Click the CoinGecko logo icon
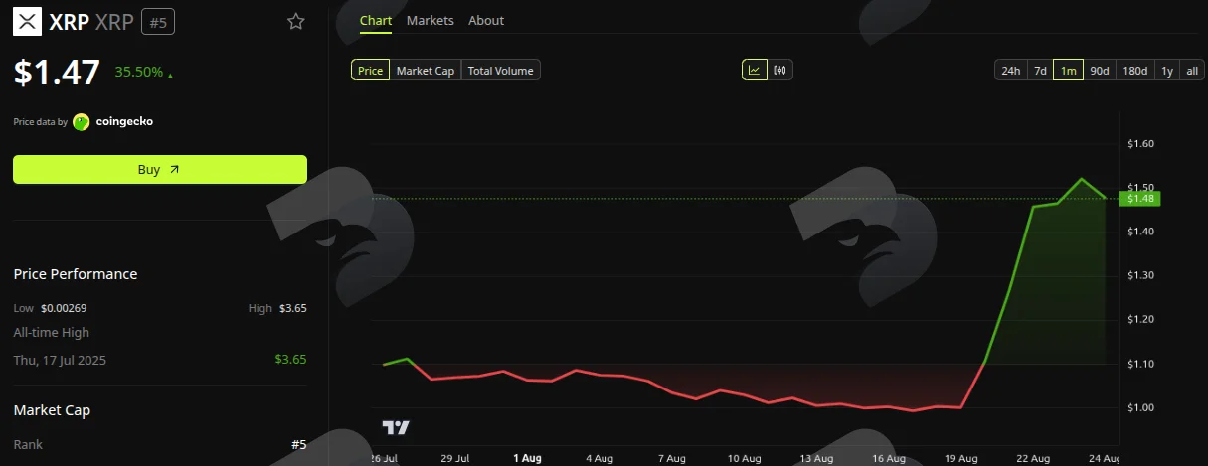Viewport: 1208px width, 466px height. 82,122
